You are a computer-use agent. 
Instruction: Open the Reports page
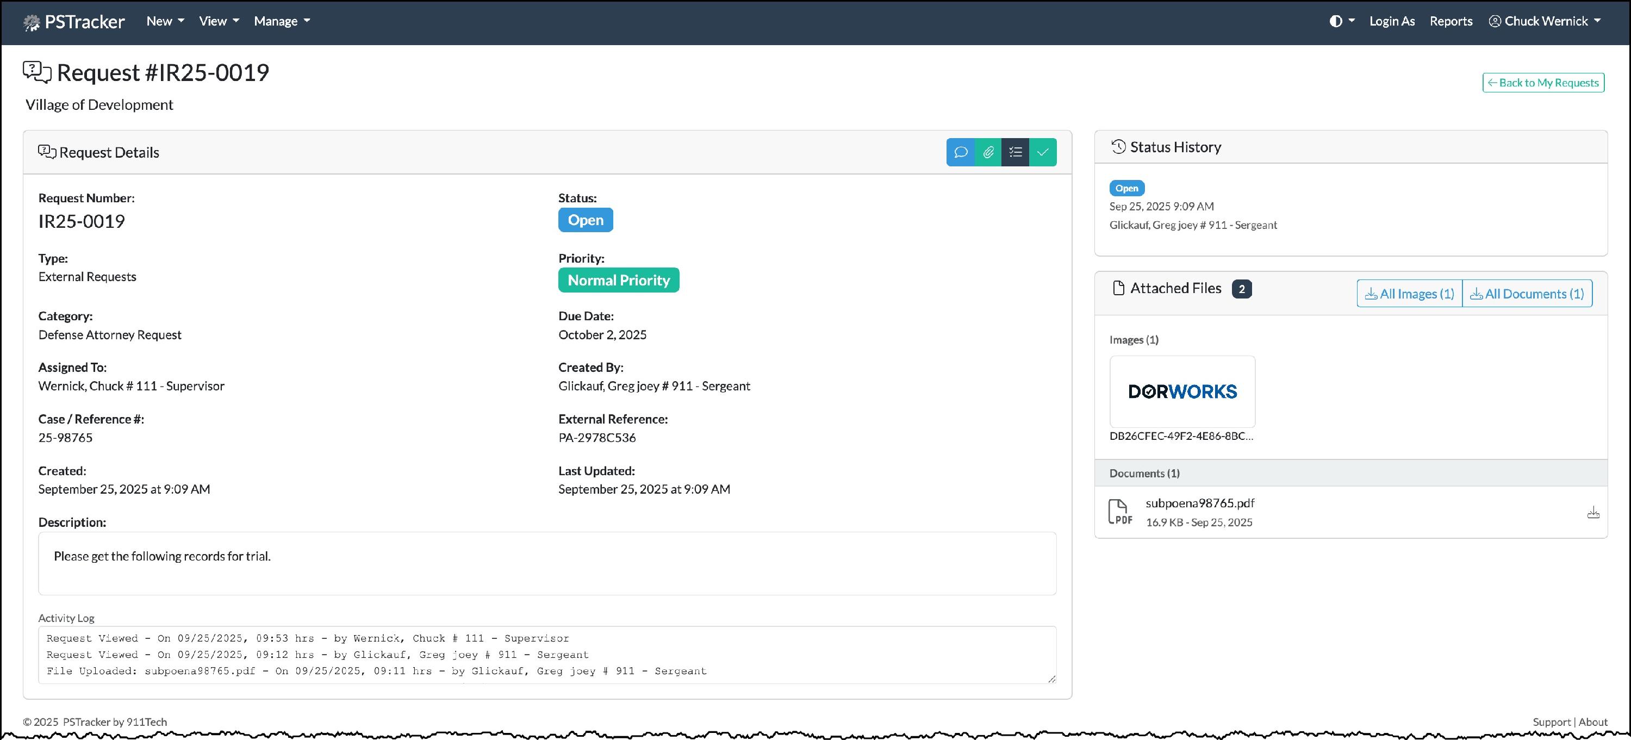tap(1451, 21)
